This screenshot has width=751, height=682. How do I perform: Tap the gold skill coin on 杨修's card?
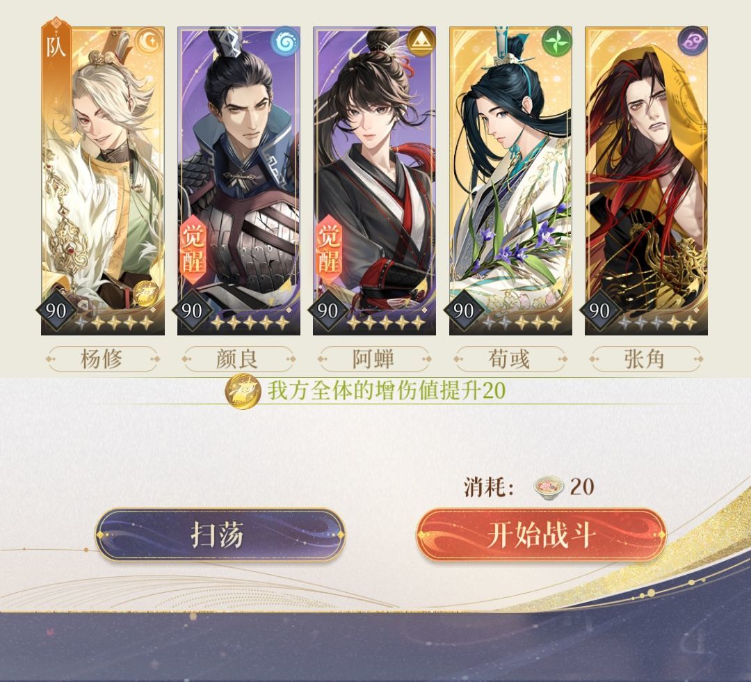pyautogui.click(x=145, y=293)
